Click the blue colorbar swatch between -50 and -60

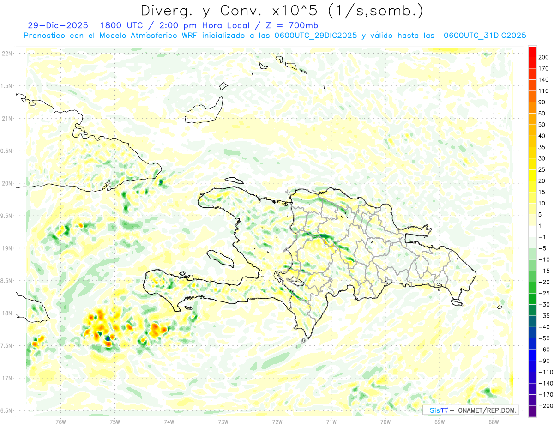click(x=533, y=344)
